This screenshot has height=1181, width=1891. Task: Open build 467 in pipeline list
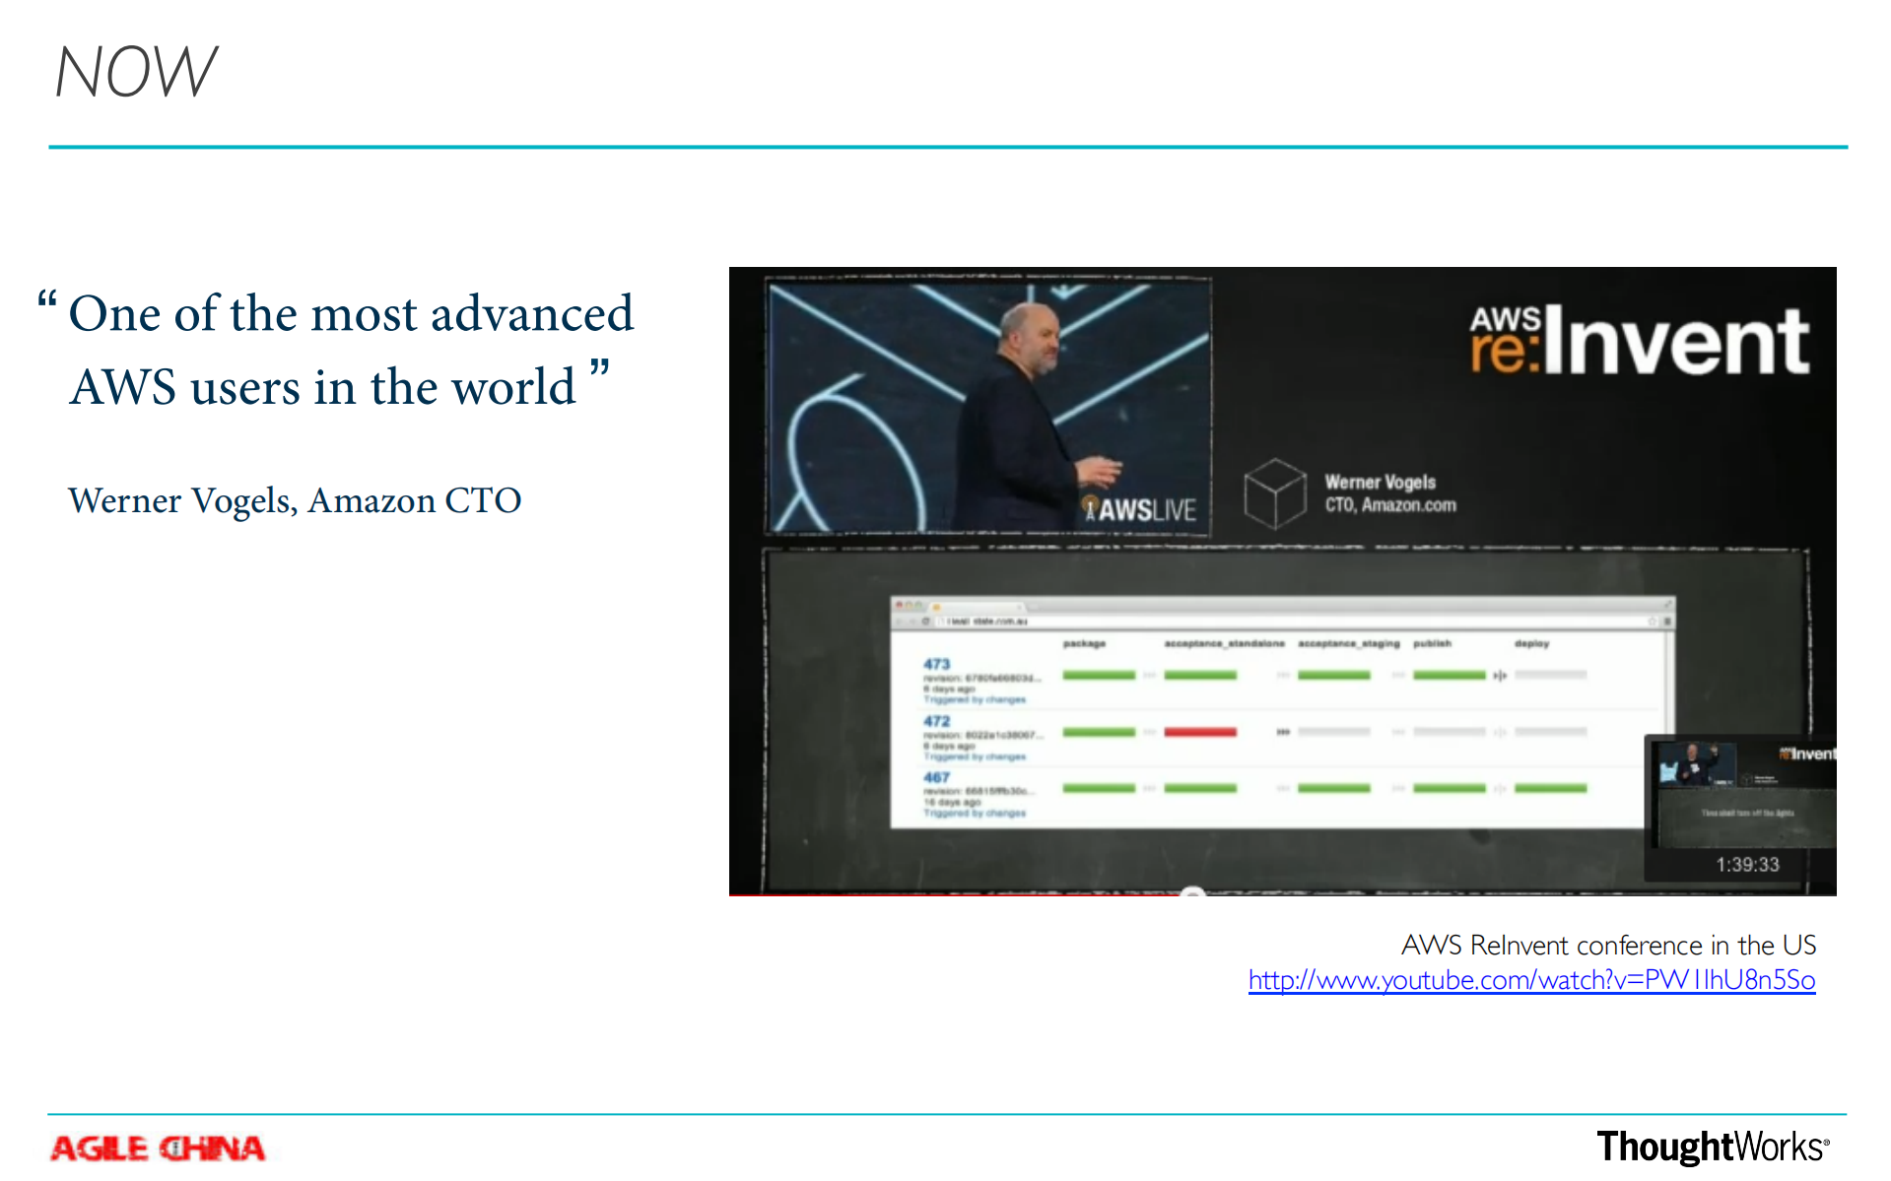pos(936,777)
